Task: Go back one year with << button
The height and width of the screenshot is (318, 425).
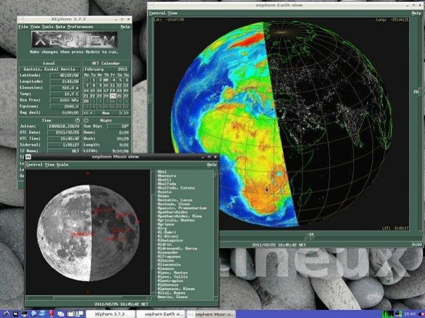Action: (x=87, y=113)
